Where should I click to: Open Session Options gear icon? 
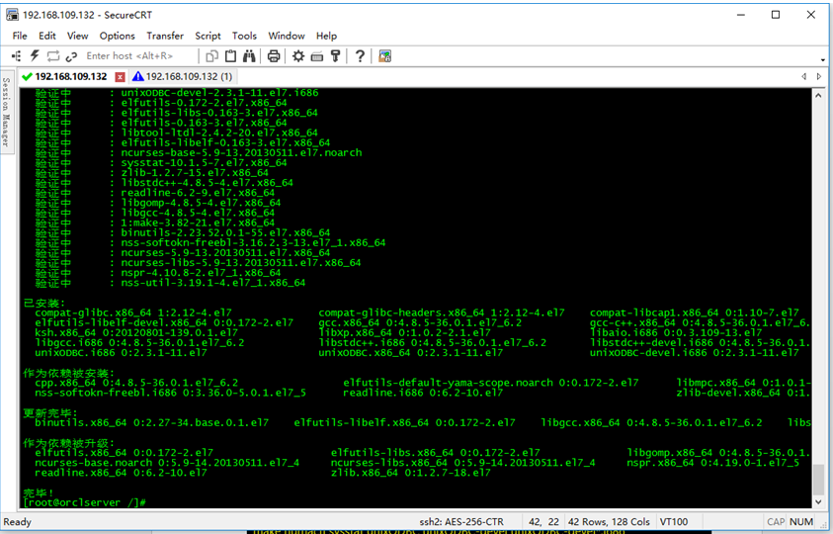298,55
